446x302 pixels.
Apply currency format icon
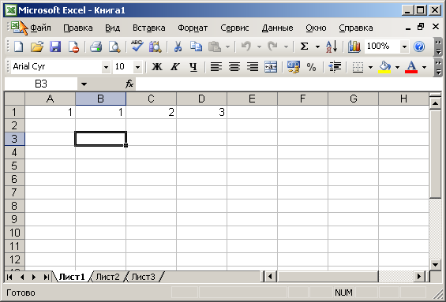(x=294, y=67)
